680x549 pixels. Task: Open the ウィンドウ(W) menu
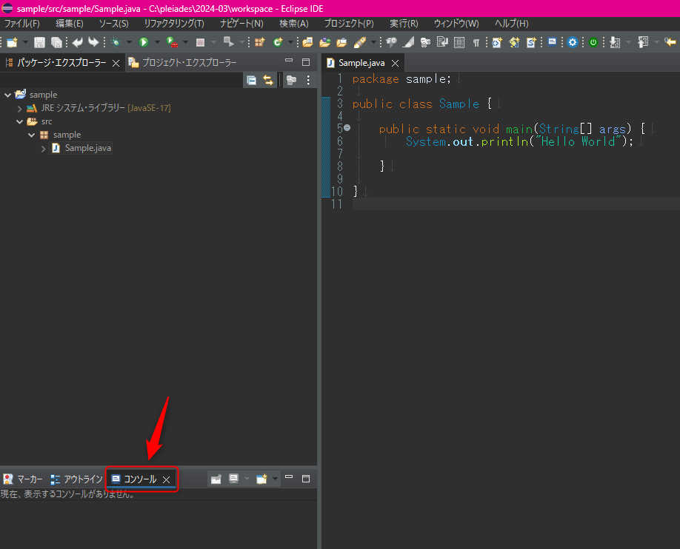point(456,24)
